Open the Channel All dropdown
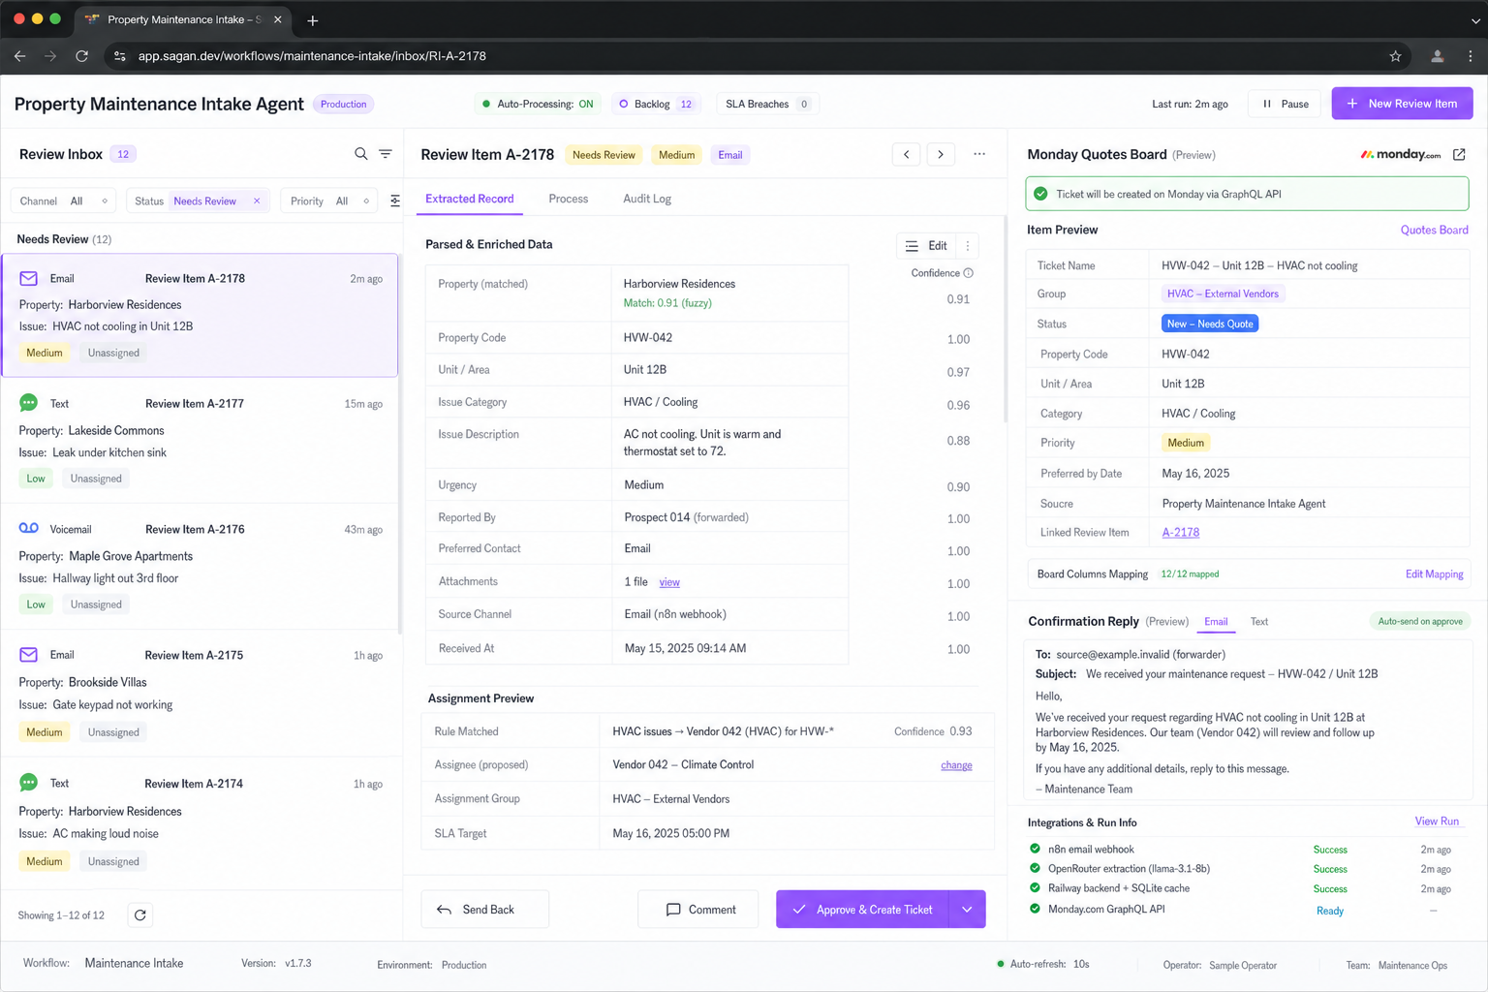 64,201
